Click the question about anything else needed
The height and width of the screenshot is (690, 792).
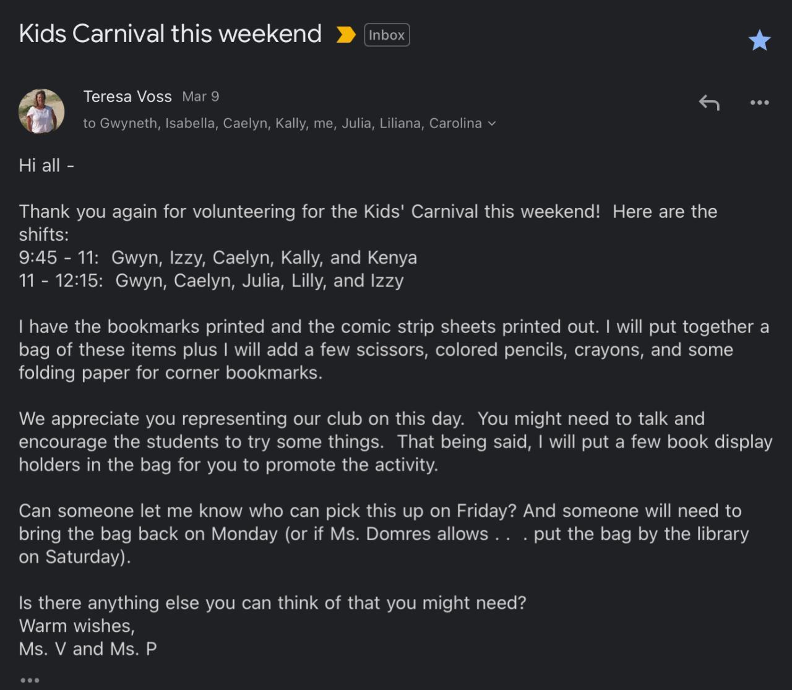(x=272, y=603)
